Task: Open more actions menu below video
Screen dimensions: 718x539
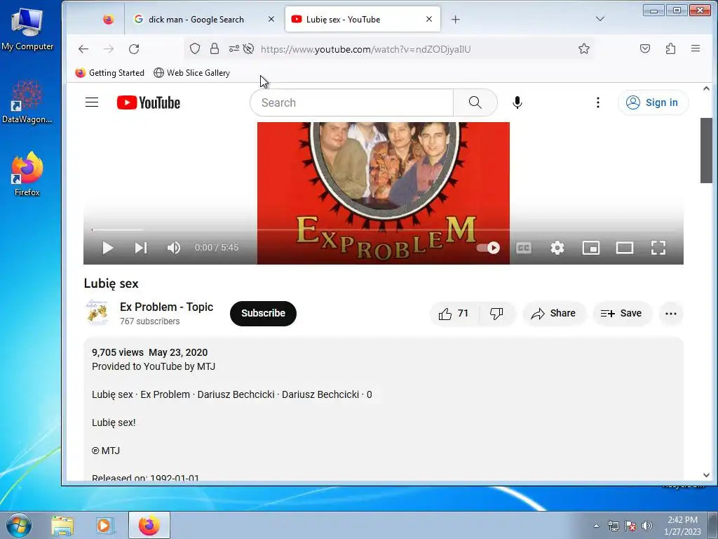Action: (x=671, y=314)
